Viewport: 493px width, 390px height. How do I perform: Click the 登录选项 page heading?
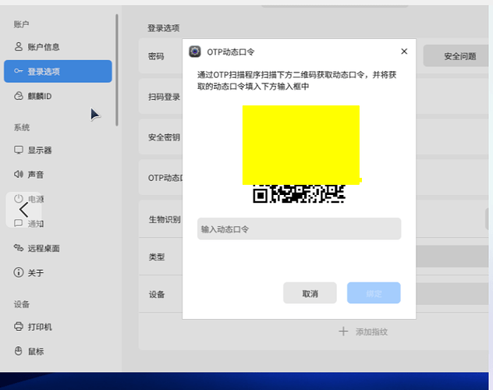click(x=164, y=28)
